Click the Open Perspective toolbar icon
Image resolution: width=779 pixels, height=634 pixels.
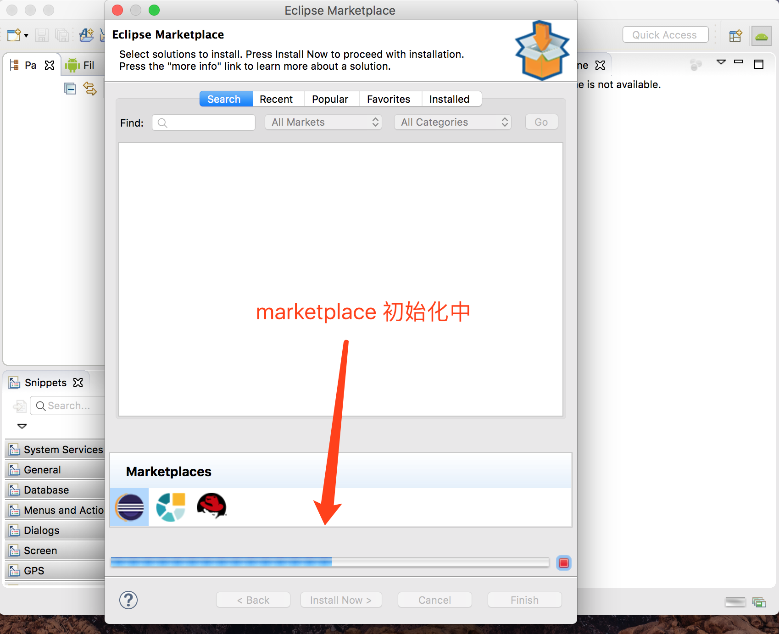(x=735, y=36)
